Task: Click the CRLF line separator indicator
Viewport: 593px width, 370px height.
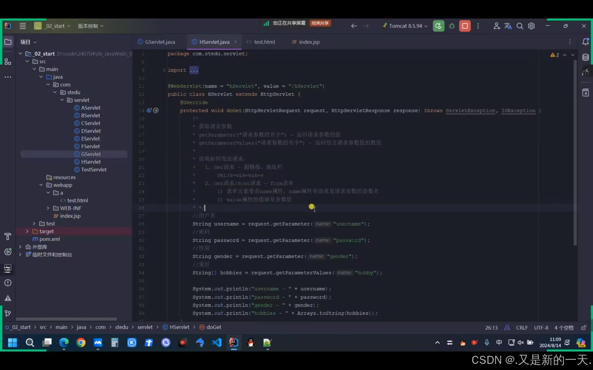Action: point(522,327)
